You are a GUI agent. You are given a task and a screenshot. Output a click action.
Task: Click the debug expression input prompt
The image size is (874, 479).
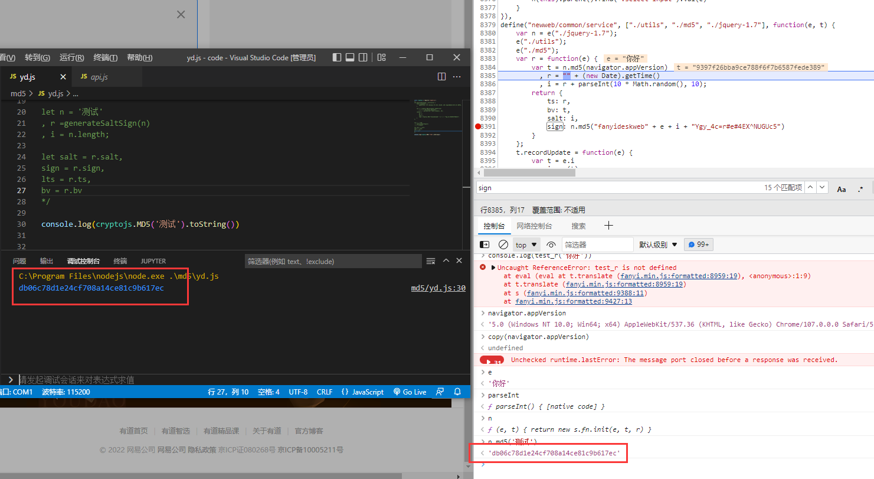236,380
